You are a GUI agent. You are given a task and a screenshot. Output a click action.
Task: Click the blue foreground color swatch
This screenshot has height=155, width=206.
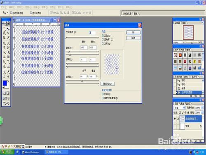5,83
